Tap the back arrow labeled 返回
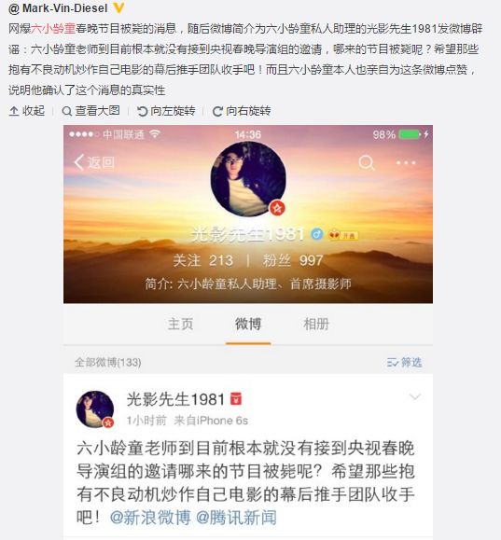Screen dimensions: 501x540 94,162
